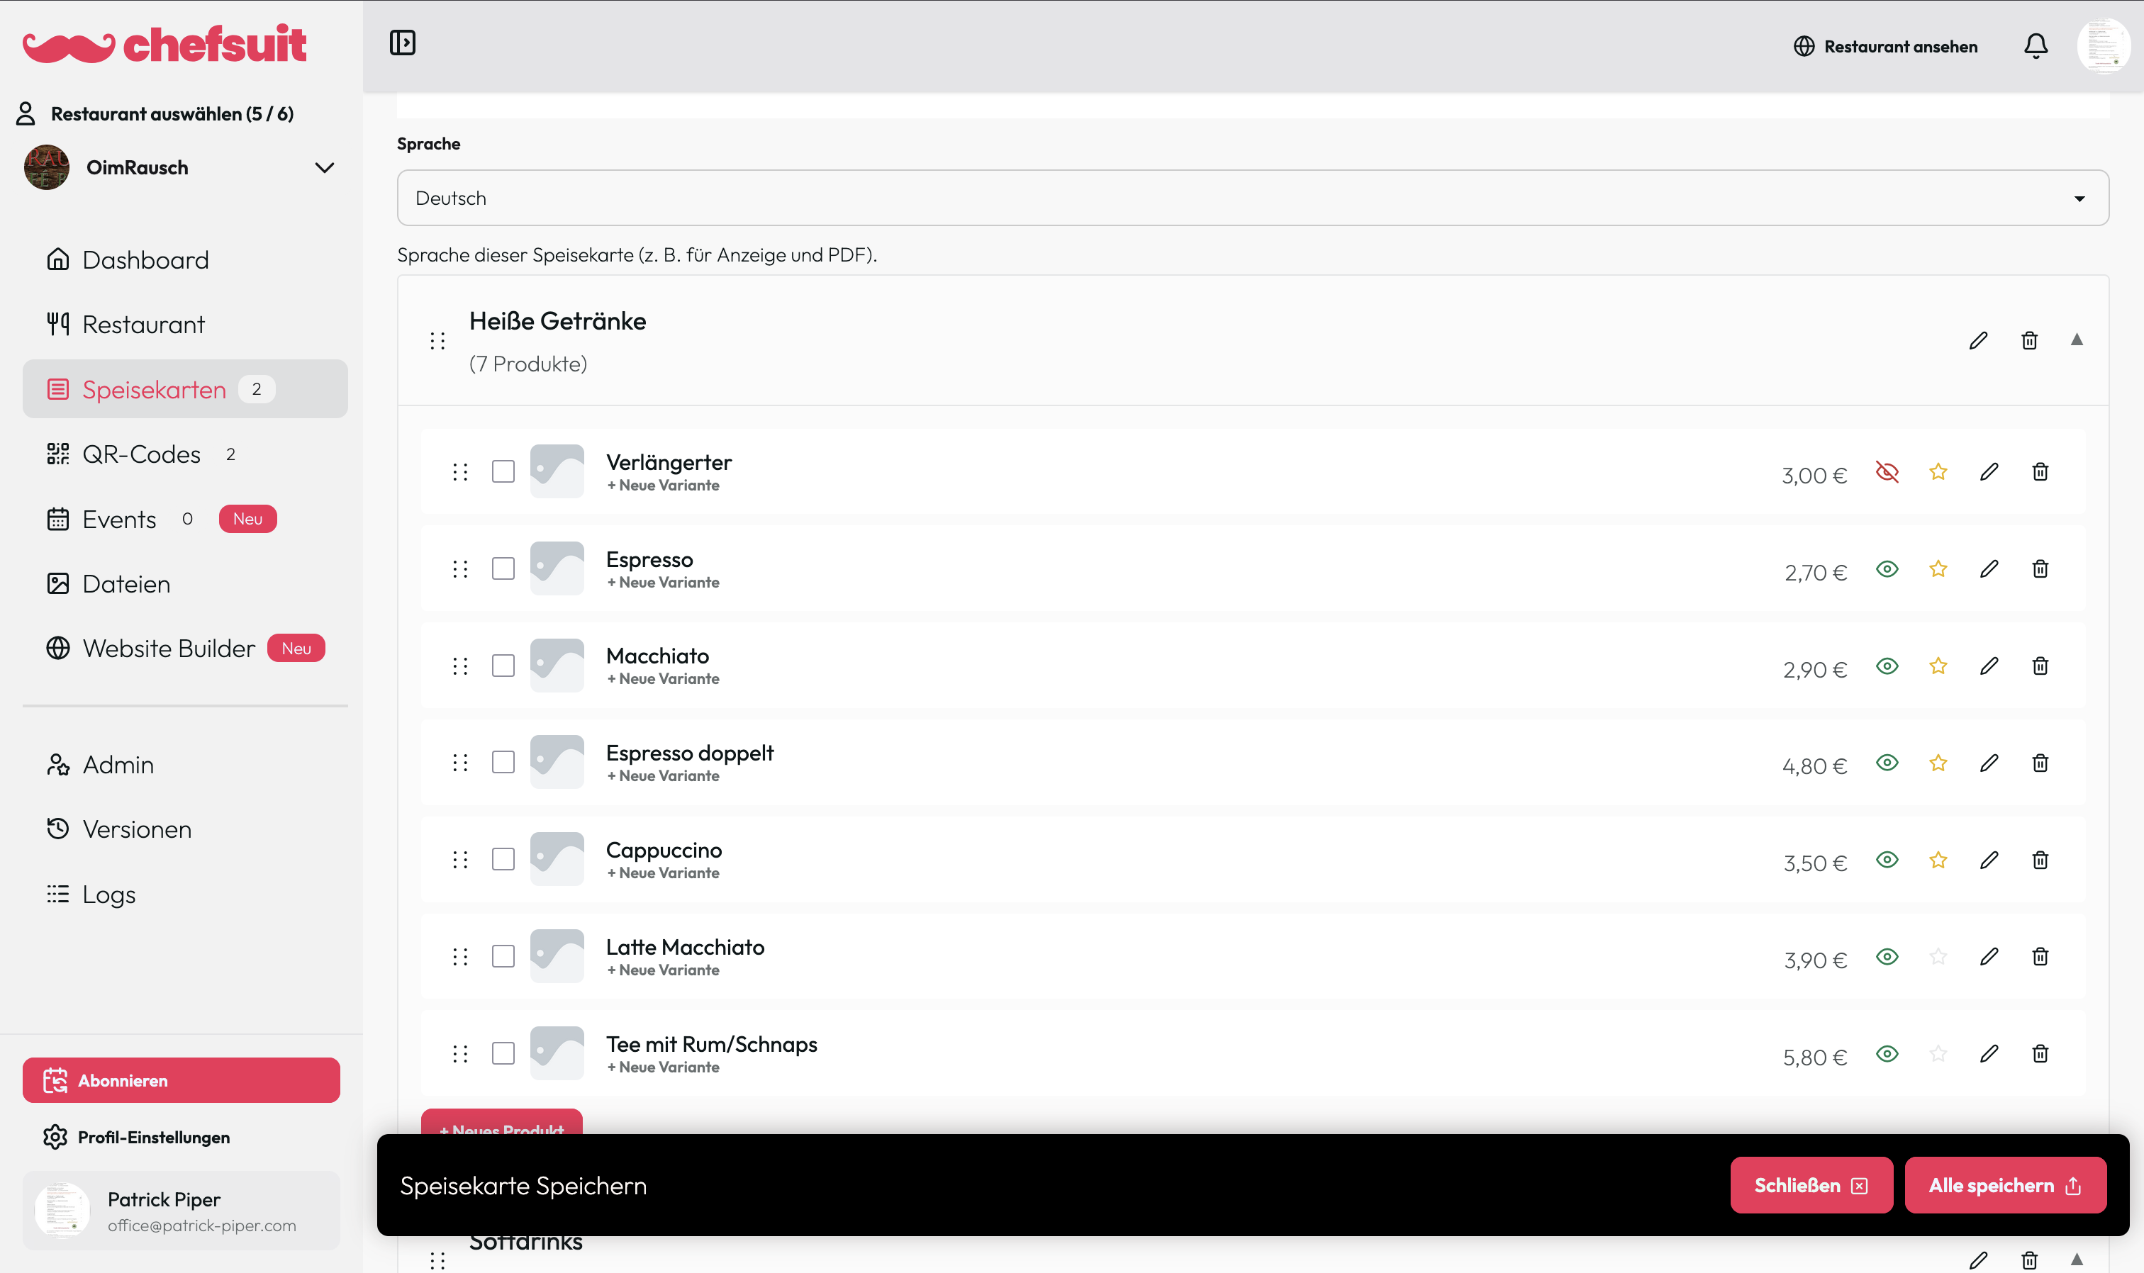Add Neue Variante to Cappuccino
Viewport: 2144px width, 1273px height.
[x=663, y=873]
